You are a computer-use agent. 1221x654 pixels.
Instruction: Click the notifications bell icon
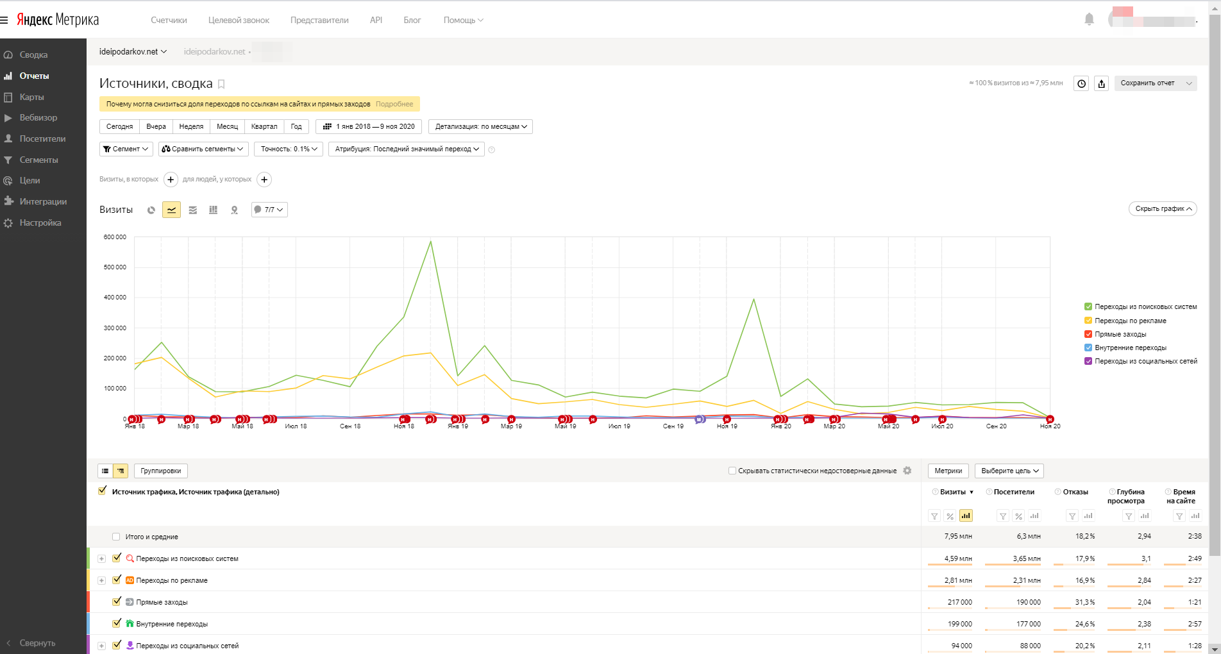(1089, 19)
